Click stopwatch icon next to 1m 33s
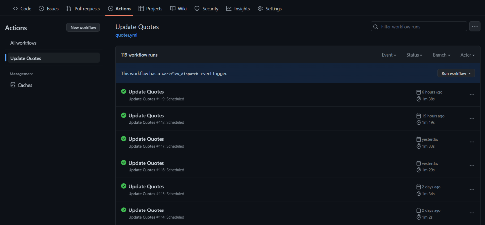 coord(419,146)
